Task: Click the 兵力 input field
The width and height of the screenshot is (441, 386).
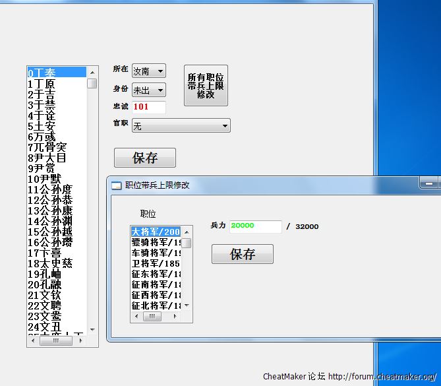Action: click(x=255, y=226)
